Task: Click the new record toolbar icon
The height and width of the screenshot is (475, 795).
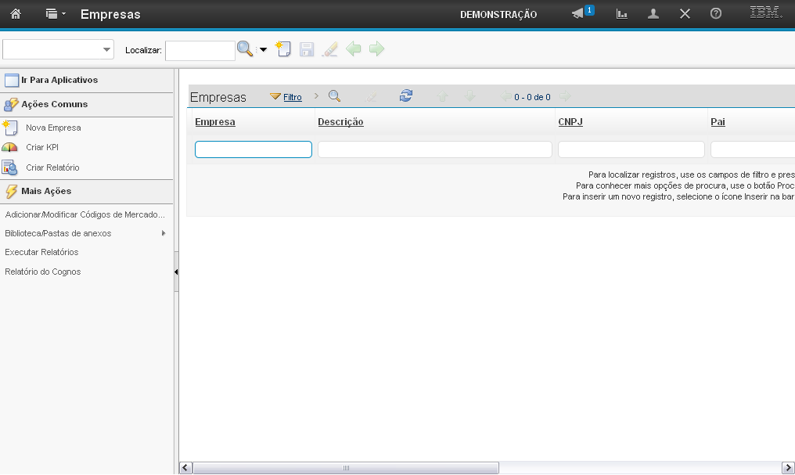Action: pyautogui.click(x=283, y=49)
